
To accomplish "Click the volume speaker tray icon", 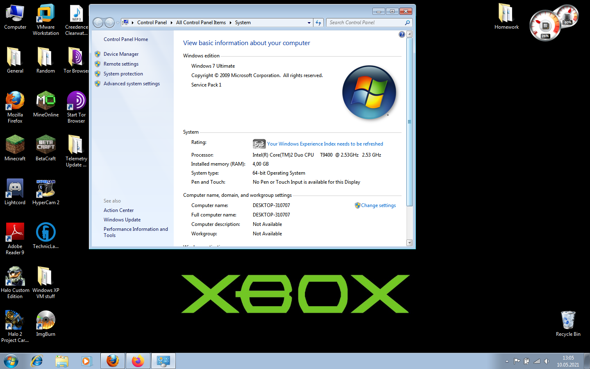I will point(547,361).
